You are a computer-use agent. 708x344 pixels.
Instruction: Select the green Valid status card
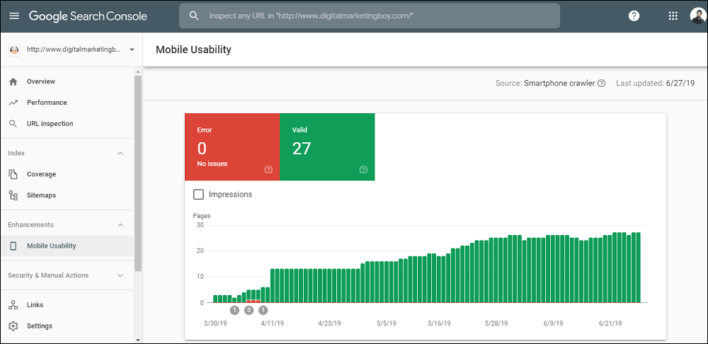coord(327,147)
